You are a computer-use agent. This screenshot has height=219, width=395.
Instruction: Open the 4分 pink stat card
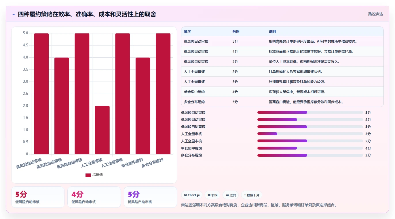point(94,197)
